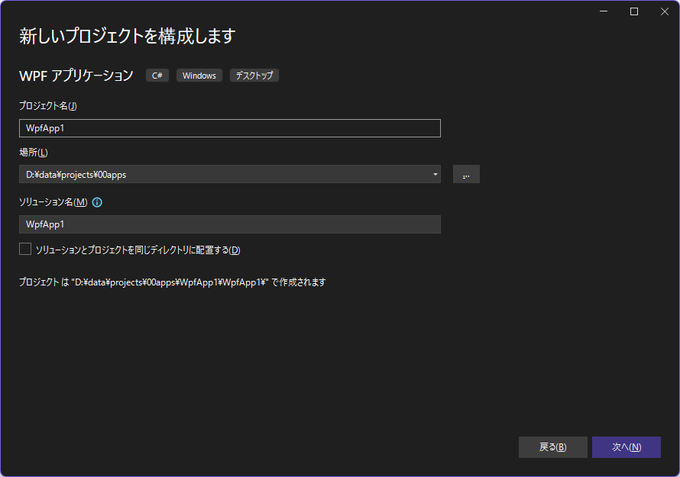Image resolution: width=680 pixels, height=477 pixels.
Task: Click the project creation path text
Action: point(172,282)
